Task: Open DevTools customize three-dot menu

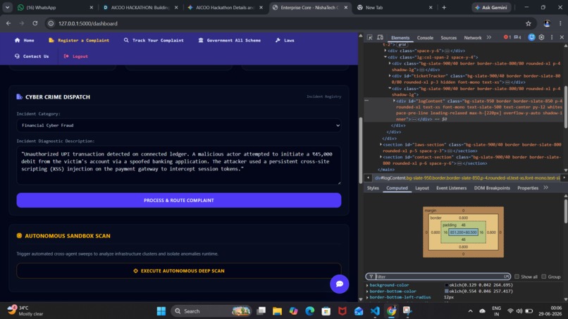Action: tap(552, 37)
